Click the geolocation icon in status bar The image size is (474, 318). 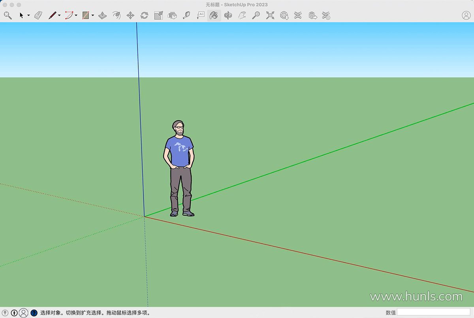[5, 313]
